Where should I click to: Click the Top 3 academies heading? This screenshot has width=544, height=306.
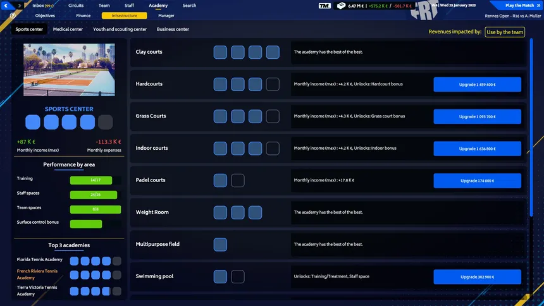tap(69, 245)
